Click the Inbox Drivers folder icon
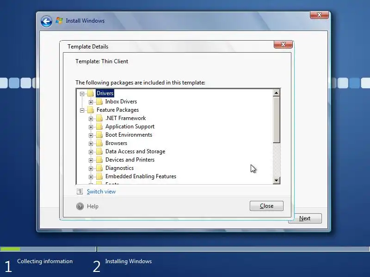Image resolution: width=370 pixels, height=277 pixels. [x=99, y=102]
